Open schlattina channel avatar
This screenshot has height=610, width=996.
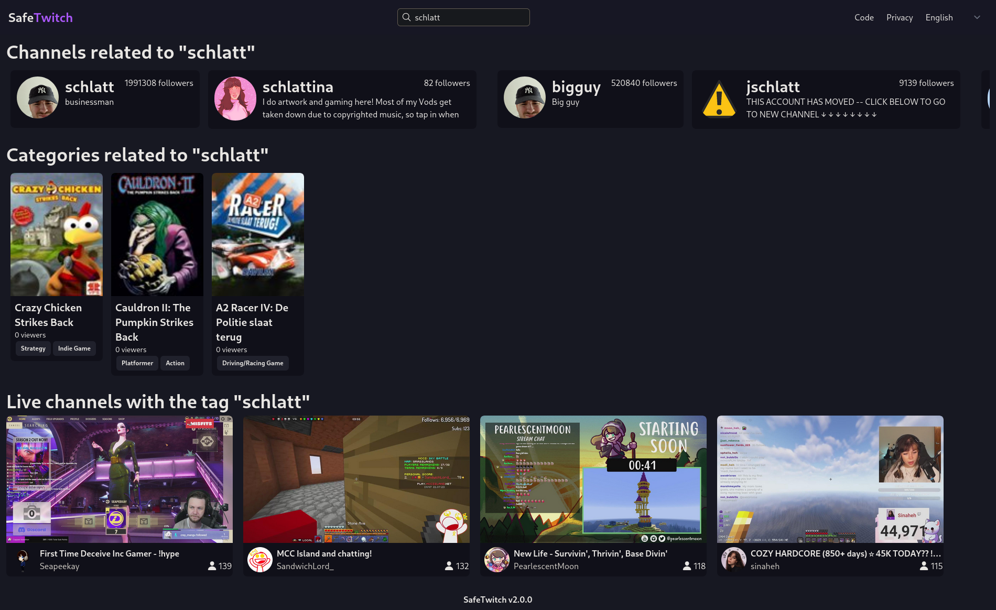(235, 99)
